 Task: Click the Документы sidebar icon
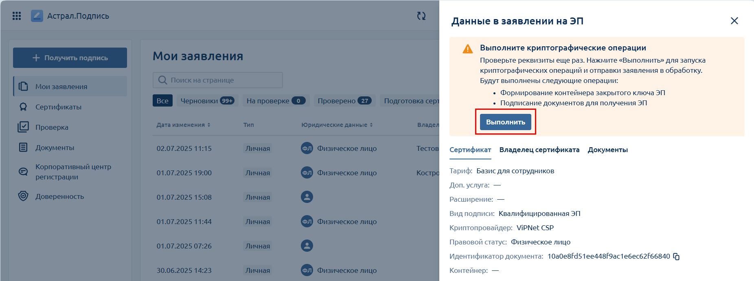pos(23,147)
